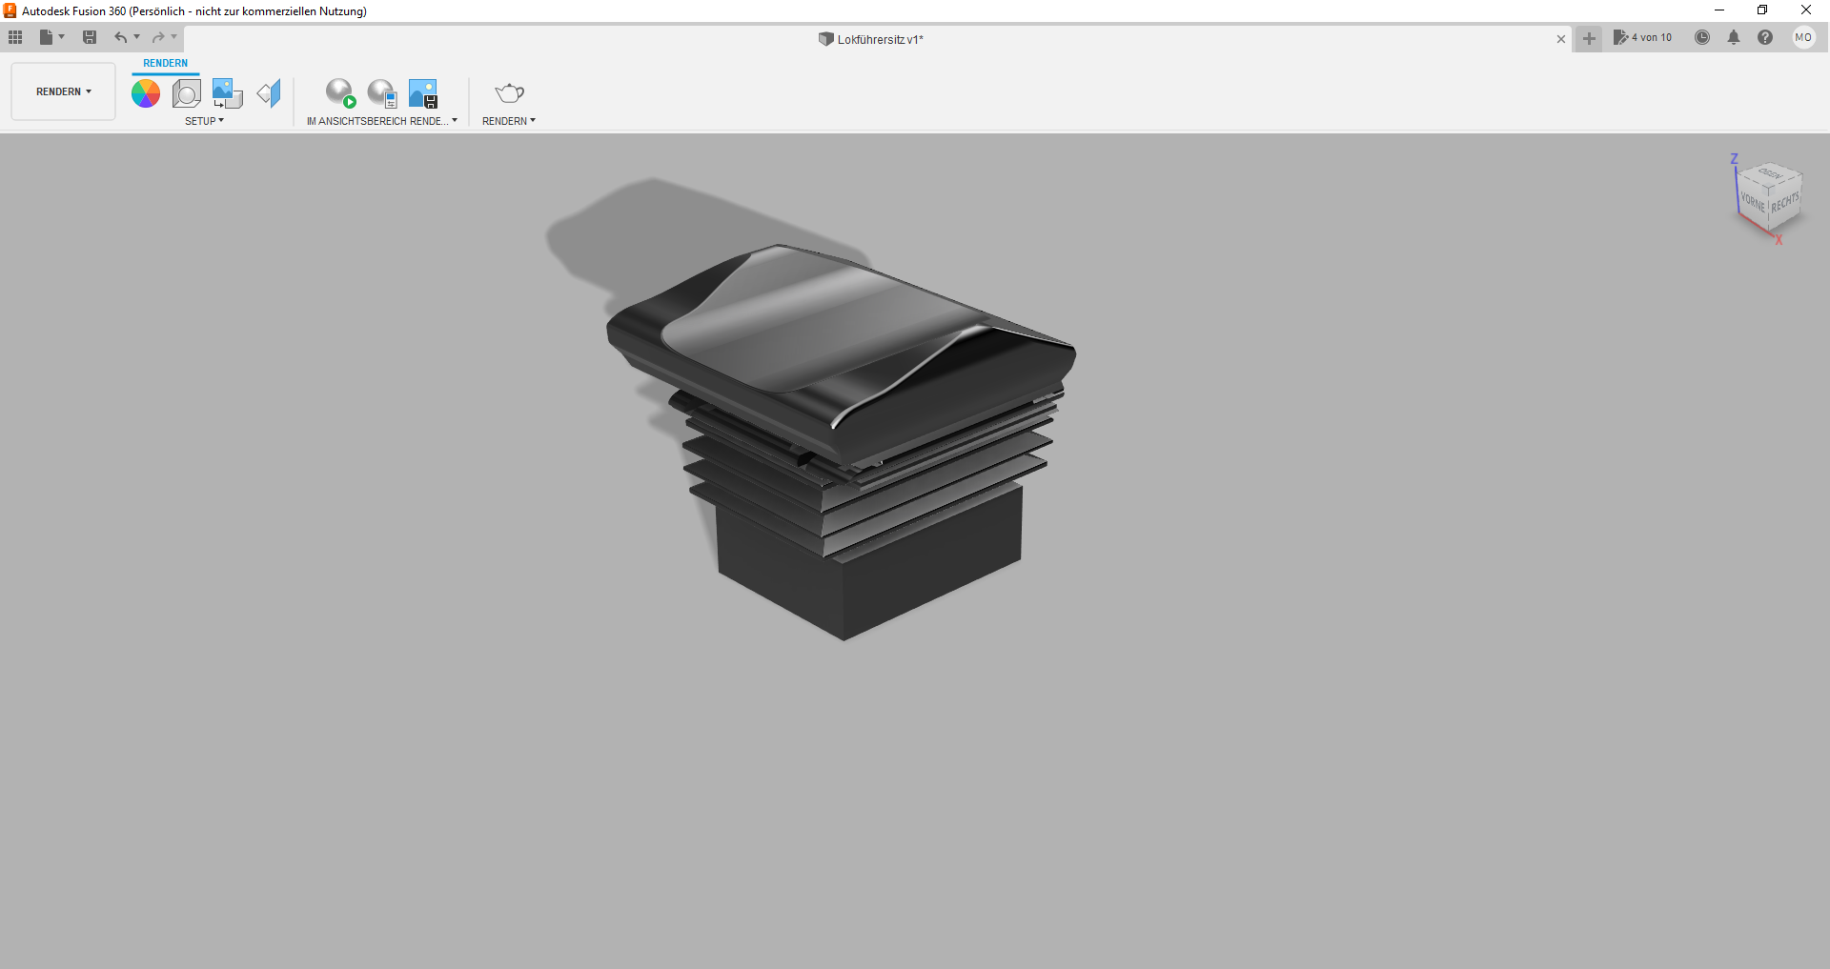The height and width of the screenshot is (969, 1830).
Task: Click the Decal tool icon
Action: point(227,93)
